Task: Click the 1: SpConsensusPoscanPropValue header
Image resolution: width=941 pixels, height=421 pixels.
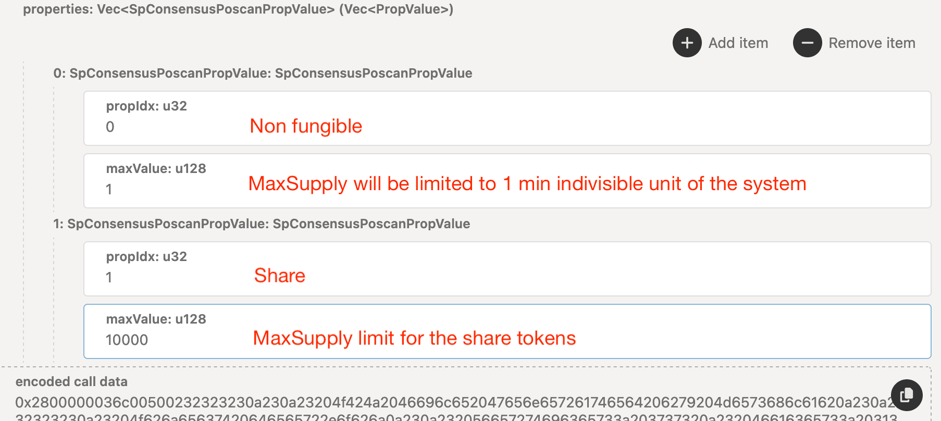Action: pos(262,224)
